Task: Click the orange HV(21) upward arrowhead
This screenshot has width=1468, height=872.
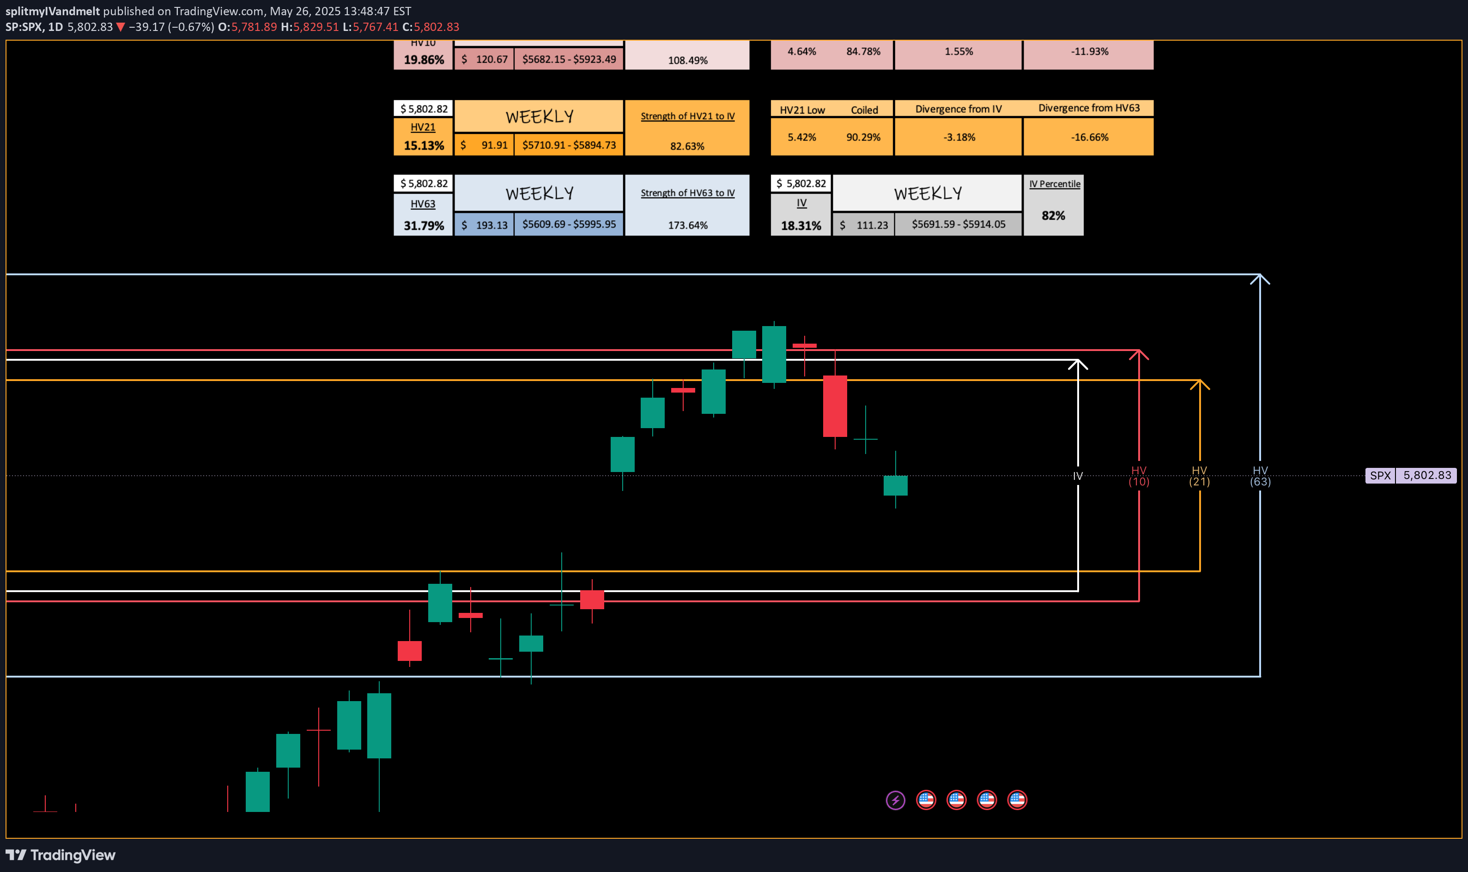Action: coord(1200,384)
